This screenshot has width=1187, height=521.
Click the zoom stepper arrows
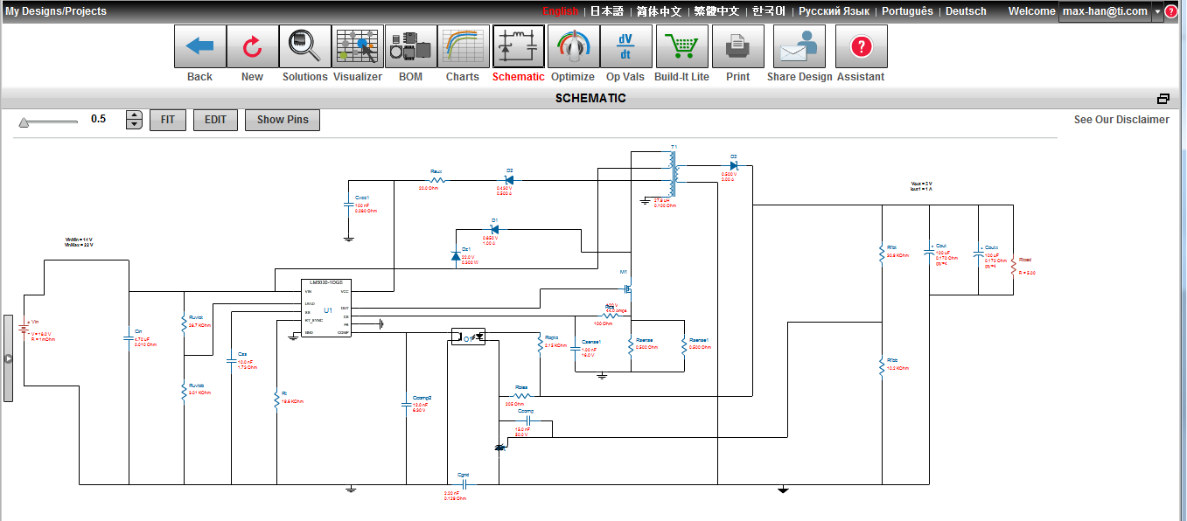click(134, 120)
